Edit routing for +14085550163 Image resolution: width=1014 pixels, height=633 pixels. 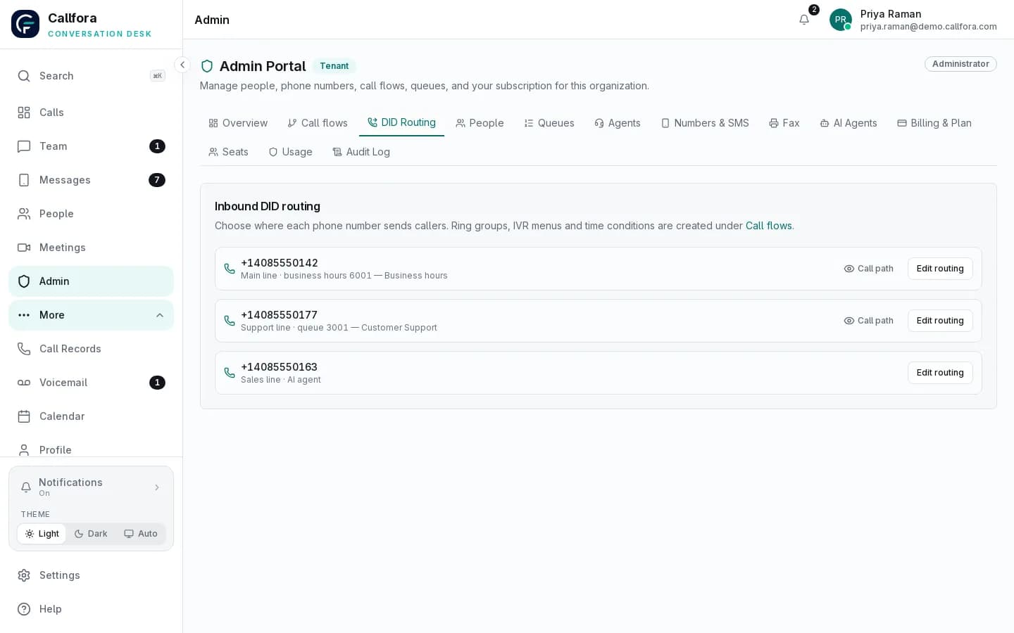(x=940, y=373)
